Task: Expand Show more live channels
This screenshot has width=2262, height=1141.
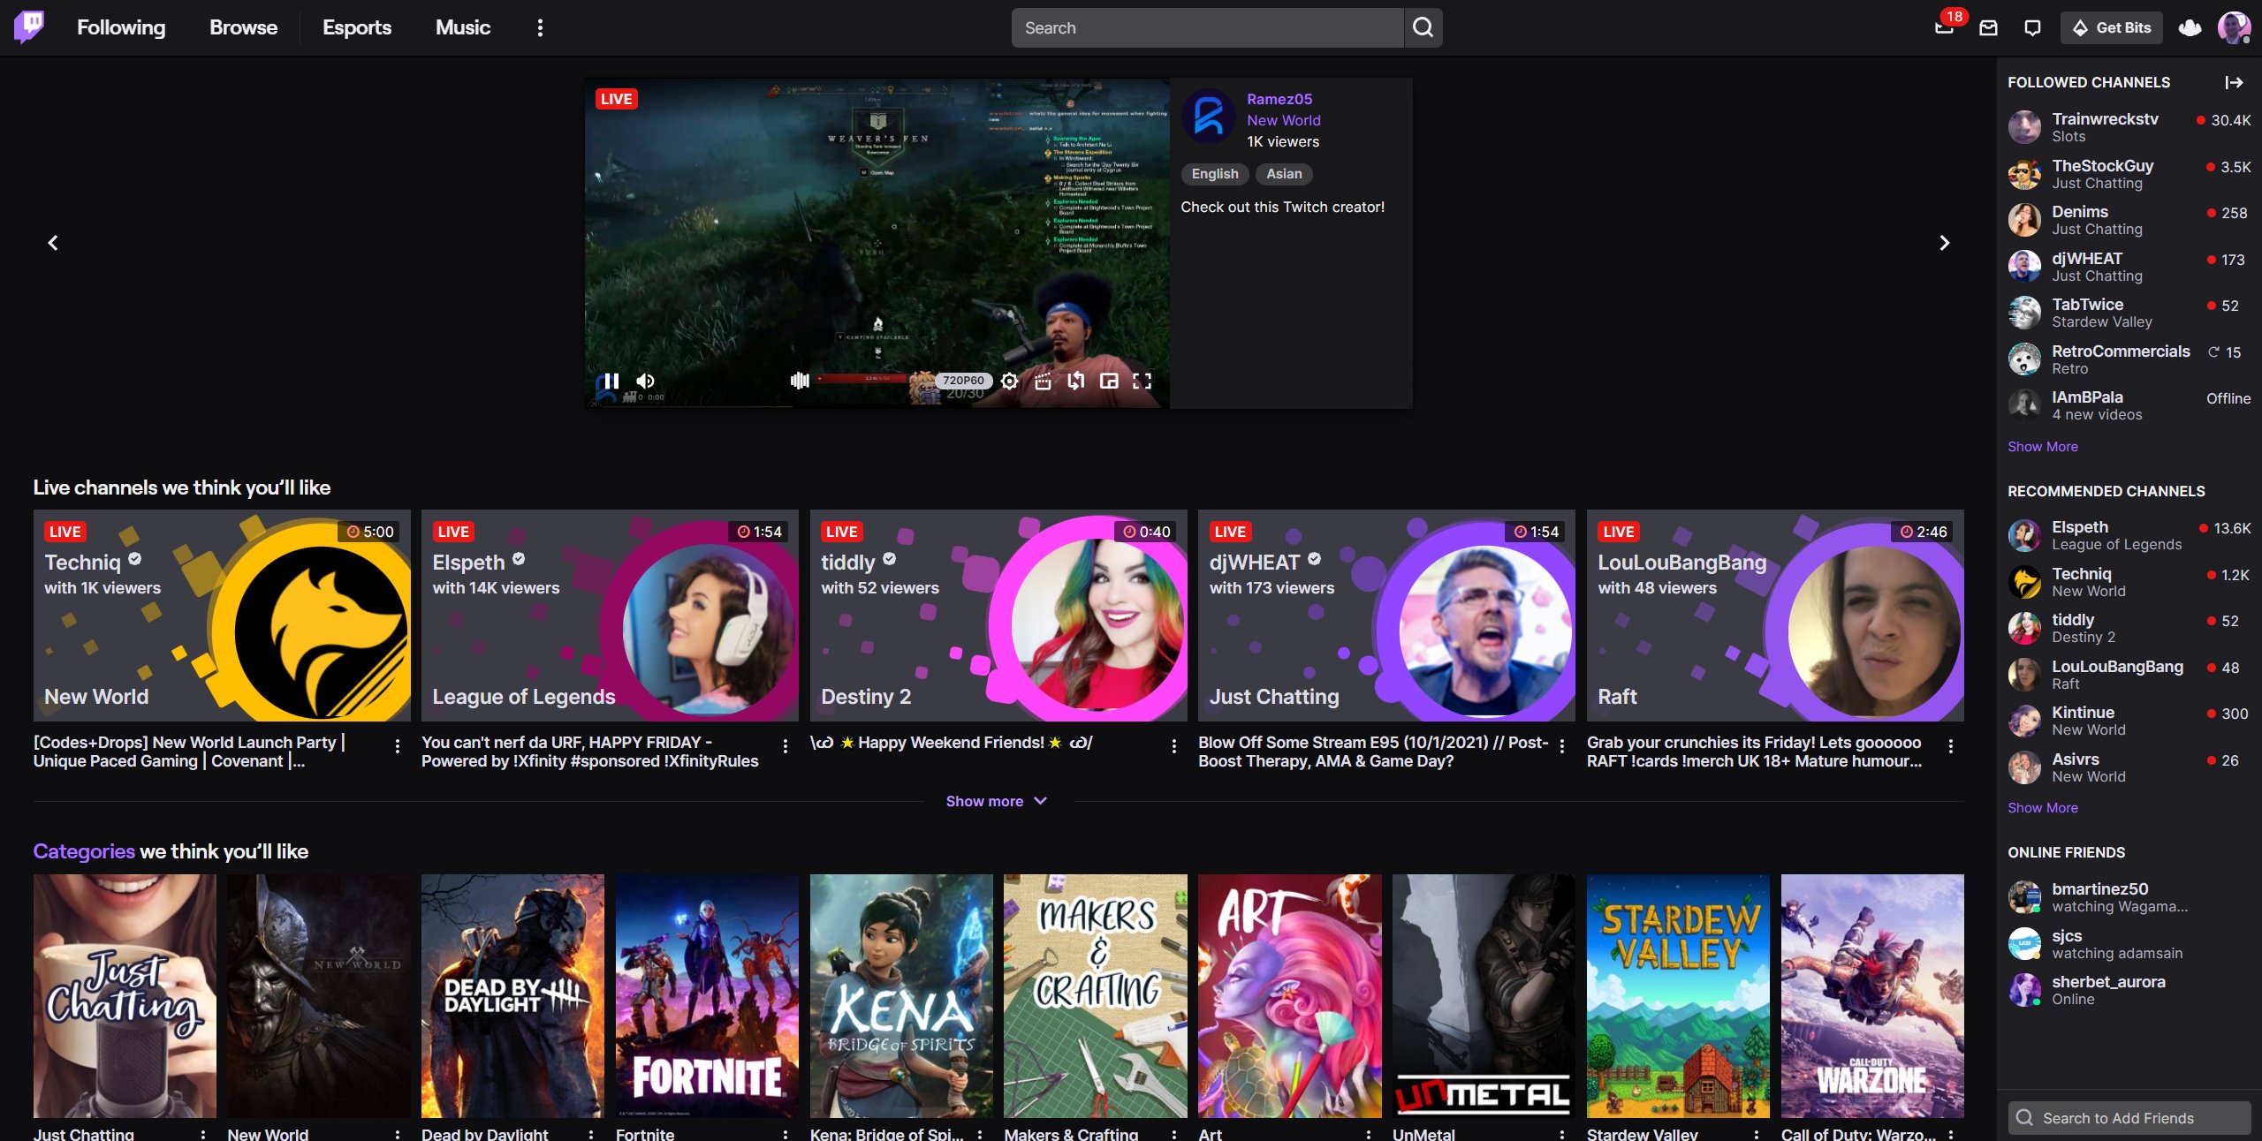Action: point(996,801)
